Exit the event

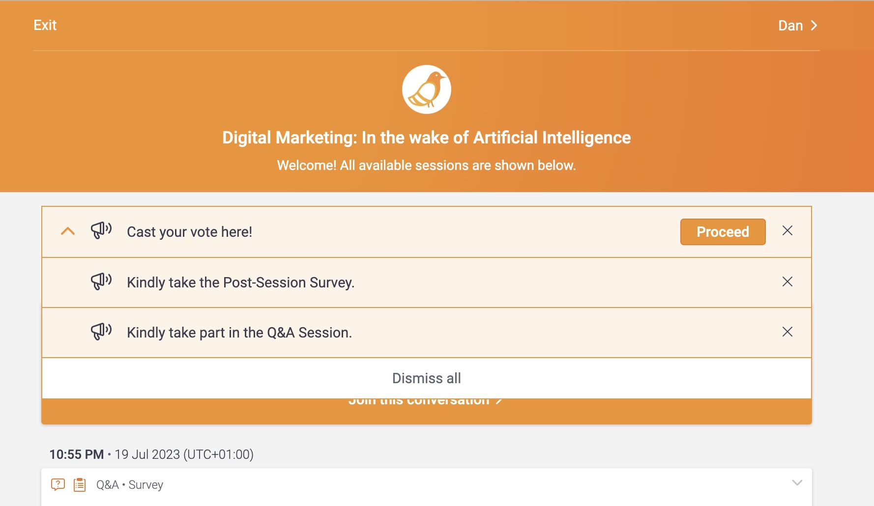[x=45, y=25]
